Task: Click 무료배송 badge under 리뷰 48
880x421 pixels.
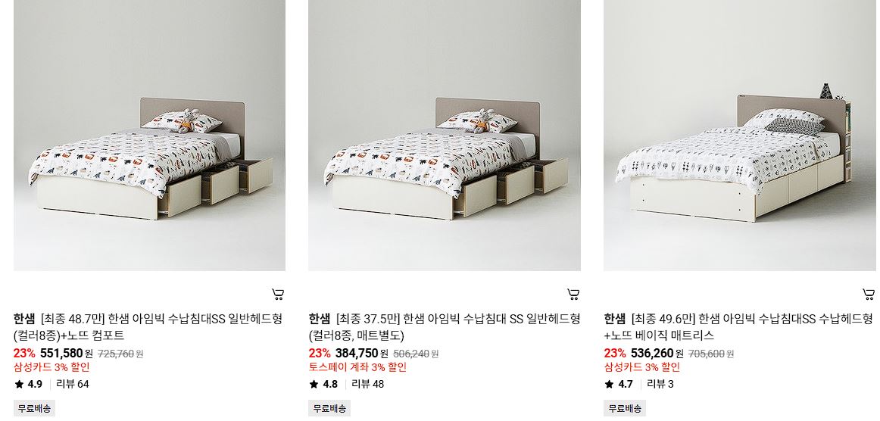Action: (x=329, y=408)
